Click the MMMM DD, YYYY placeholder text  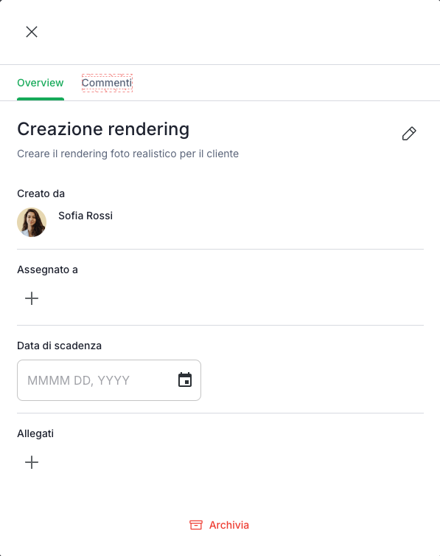coord(79,380)
